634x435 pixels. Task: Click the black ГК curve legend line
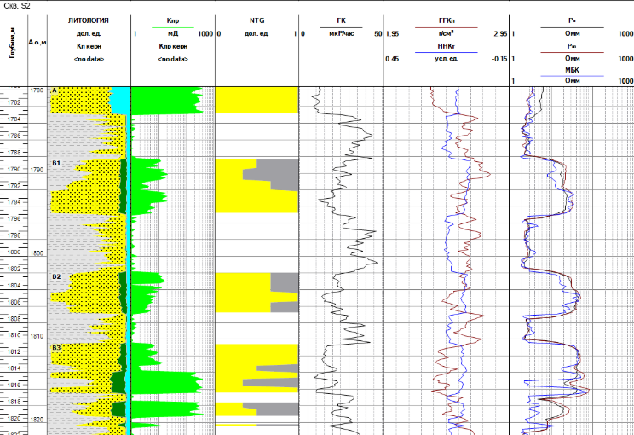[x=341, y=27]
